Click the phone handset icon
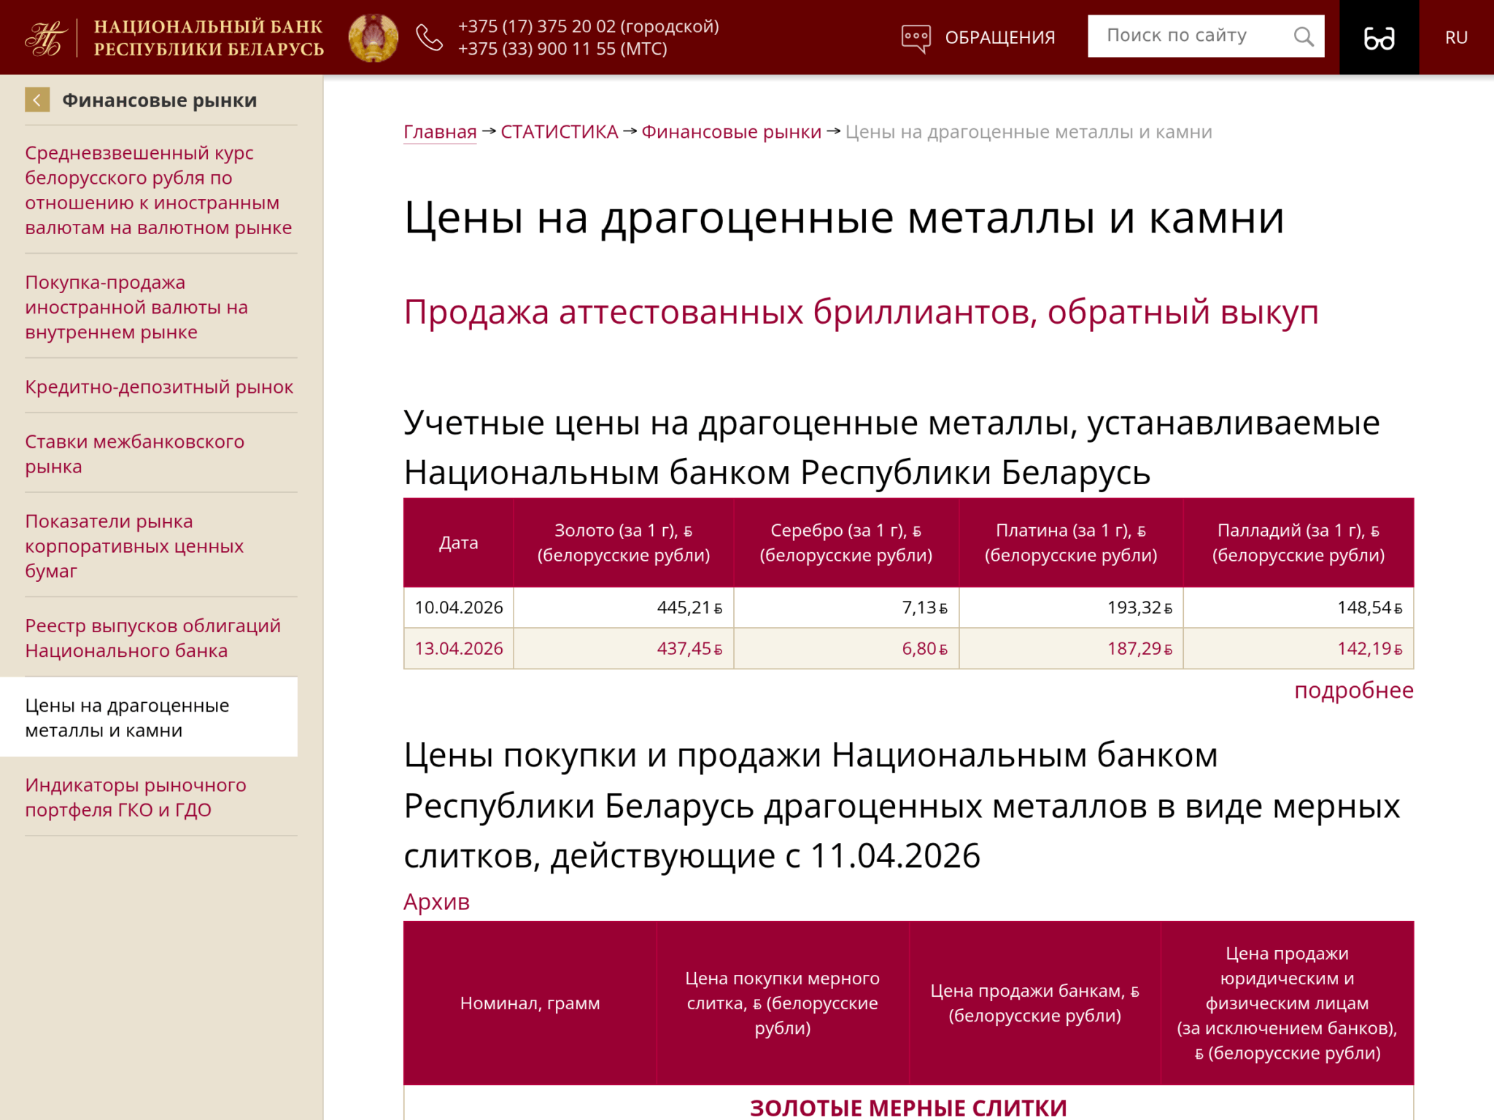1494x1120 pixels. (429, 38)
